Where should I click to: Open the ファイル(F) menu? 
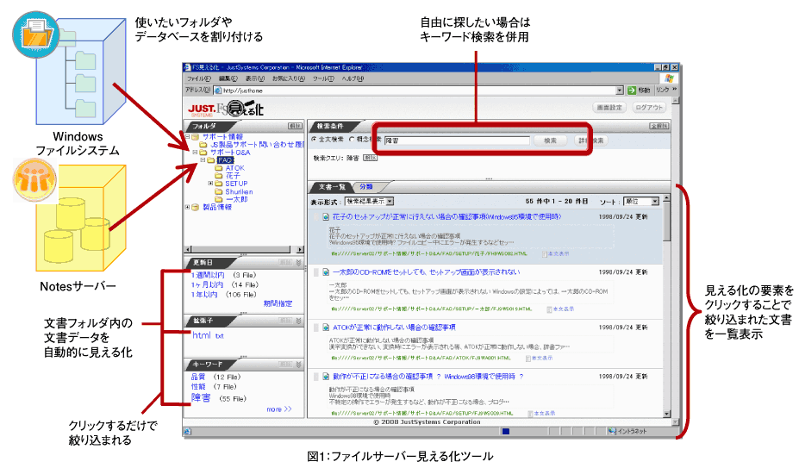pyautogui.click(x=199, y=78)
